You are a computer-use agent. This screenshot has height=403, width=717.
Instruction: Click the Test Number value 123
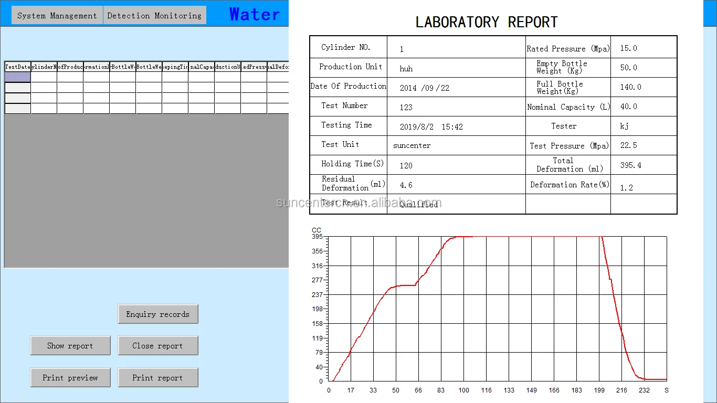pyautogui.click(x=406, y=108)
